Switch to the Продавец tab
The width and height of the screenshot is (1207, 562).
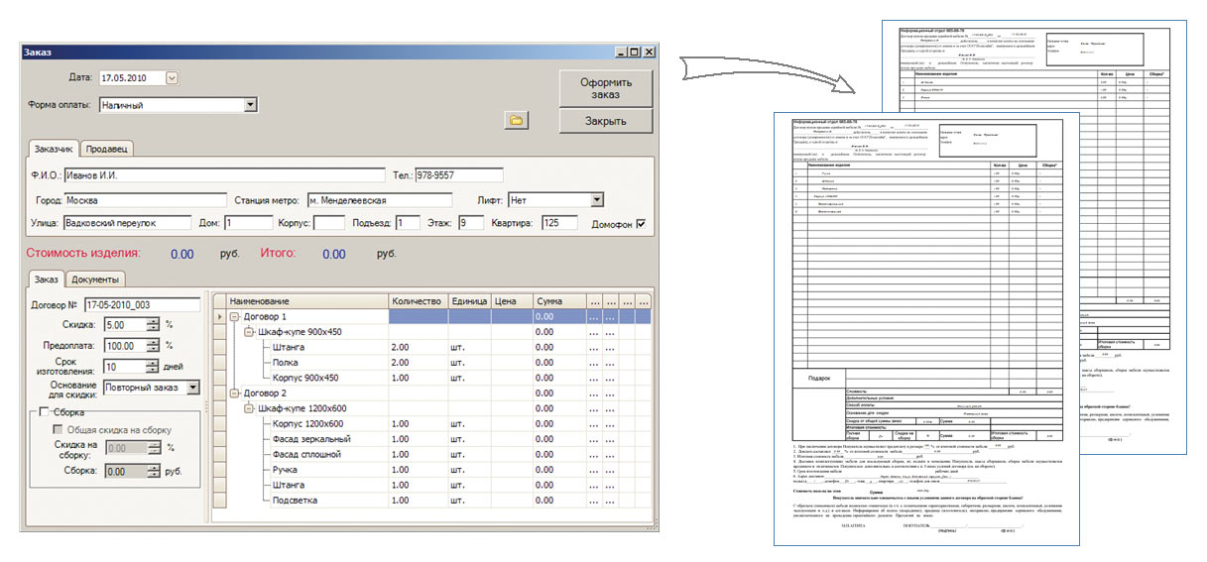[106, 150]
